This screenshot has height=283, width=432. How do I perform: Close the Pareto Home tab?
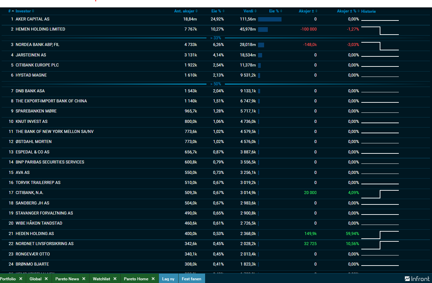(x=153, y=279)
